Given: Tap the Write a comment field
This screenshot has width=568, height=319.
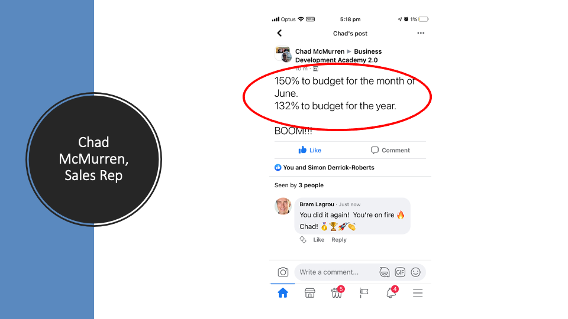Looking at the screenshot, I should (333, 272).
